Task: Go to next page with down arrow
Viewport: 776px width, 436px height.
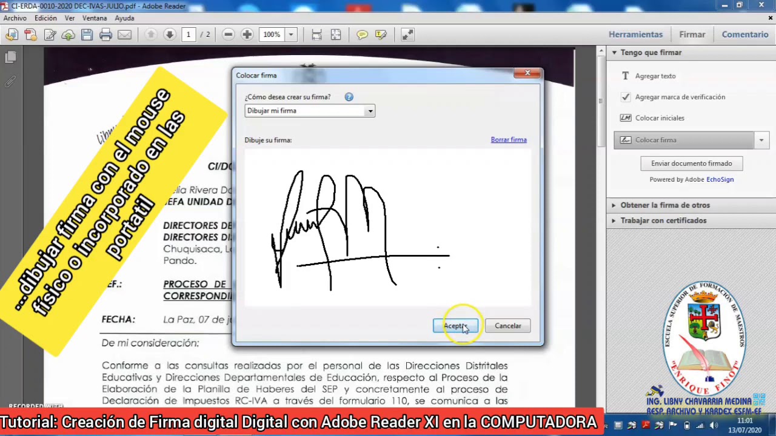Action: 170,35
